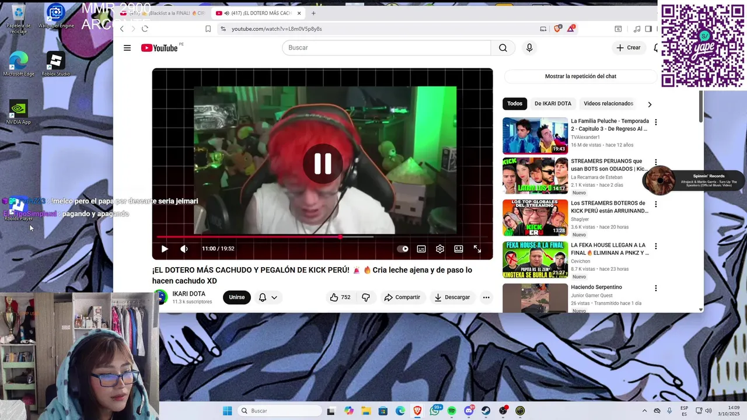Click the Unirse membership button
Viewport: 747px width, 420px height.
[237, 297]
